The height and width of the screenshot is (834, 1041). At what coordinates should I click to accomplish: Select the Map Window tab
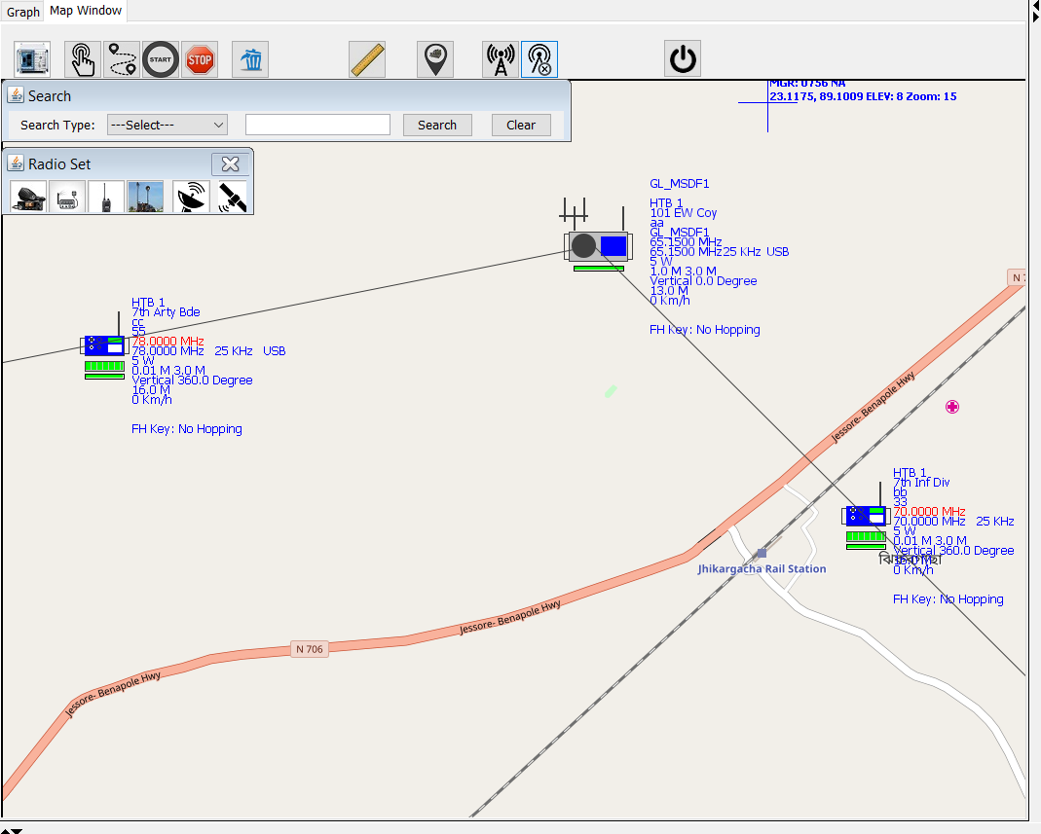tap(86, 11)
